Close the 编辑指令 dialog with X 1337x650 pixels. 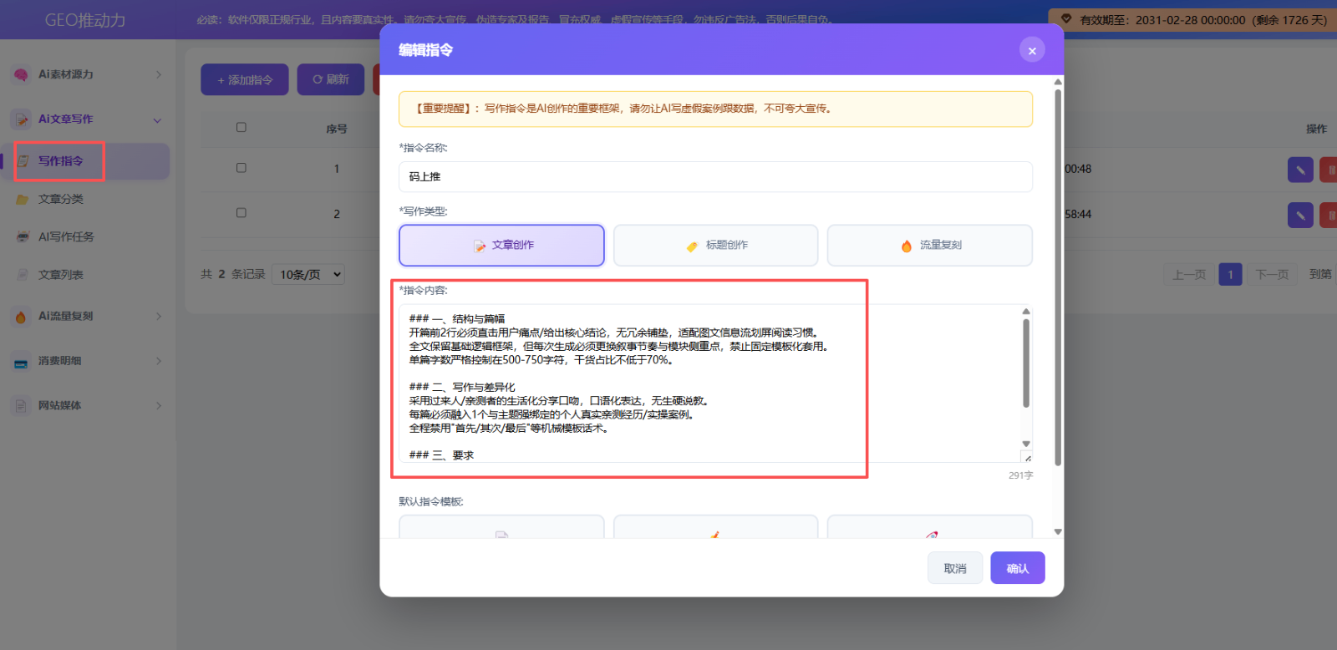tap(1032, 50)
